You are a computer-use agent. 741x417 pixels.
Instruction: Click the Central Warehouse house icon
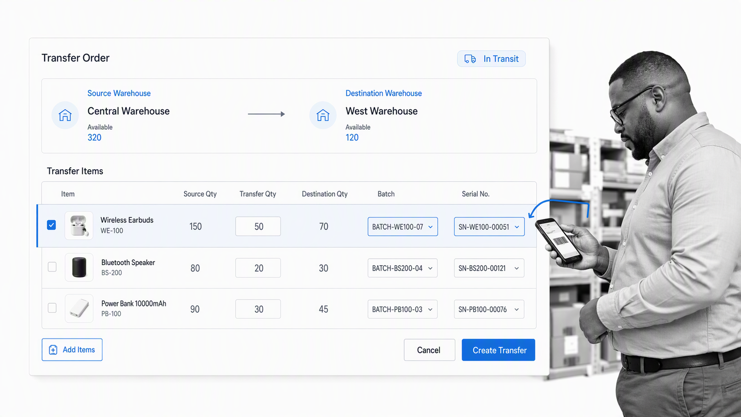(x=65, y=115)
